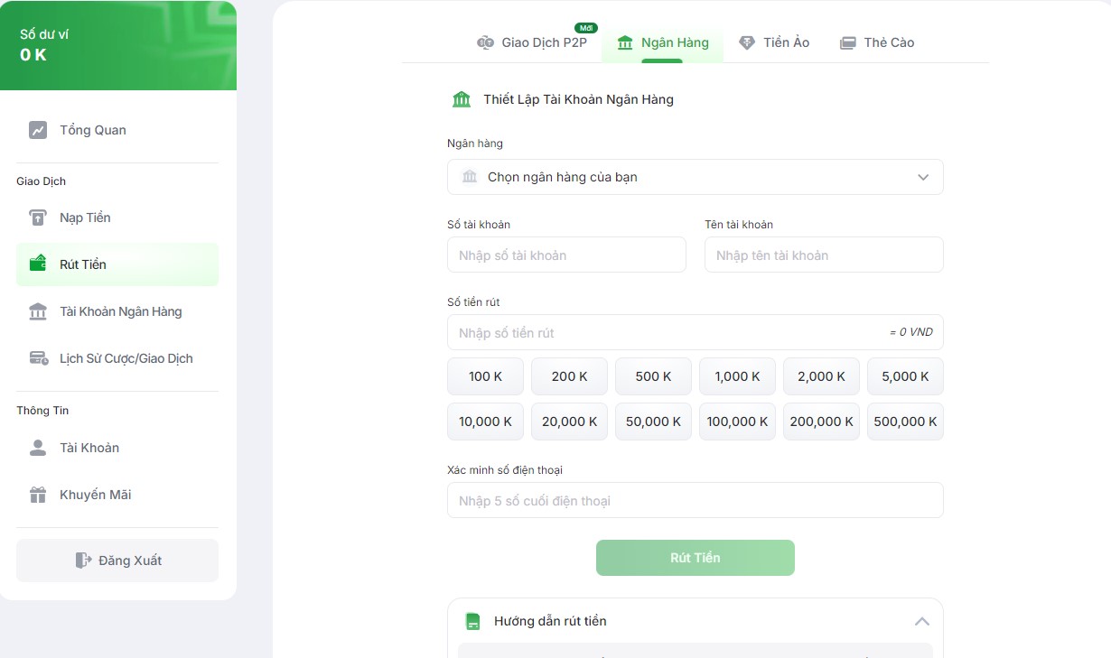This screenshot has height=658, width=1111.
Task: Open the Thẻ Cào tab
Action: pyautogui.click(x=877, y=42)
